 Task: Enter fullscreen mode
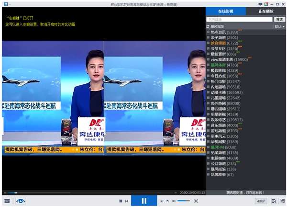coord(196,201)
